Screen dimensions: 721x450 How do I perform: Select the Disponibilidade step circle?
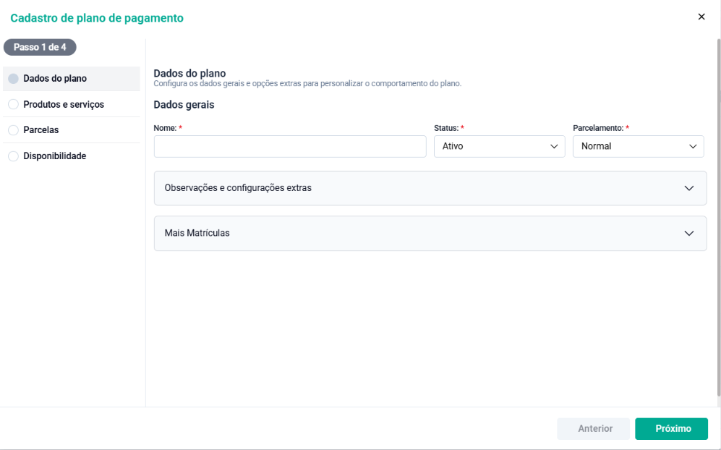pyautogui.click(x=13, y=156)
